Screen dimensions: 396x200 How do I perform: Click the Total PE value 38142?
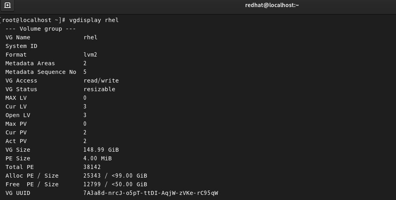point(92,167)
